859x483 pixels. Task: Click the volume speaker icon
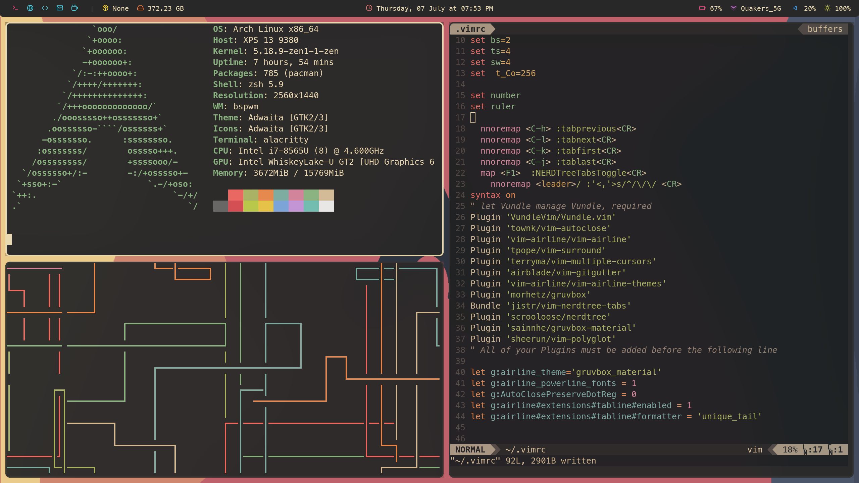point(795,8)
